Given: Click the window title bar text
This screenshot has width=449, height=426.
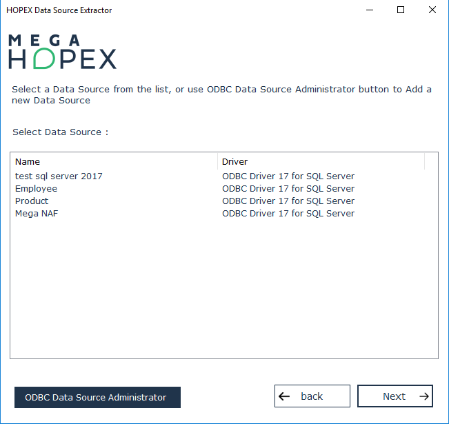Looking at the screenshot, I should pyautogui.click(x=59, y=10).
